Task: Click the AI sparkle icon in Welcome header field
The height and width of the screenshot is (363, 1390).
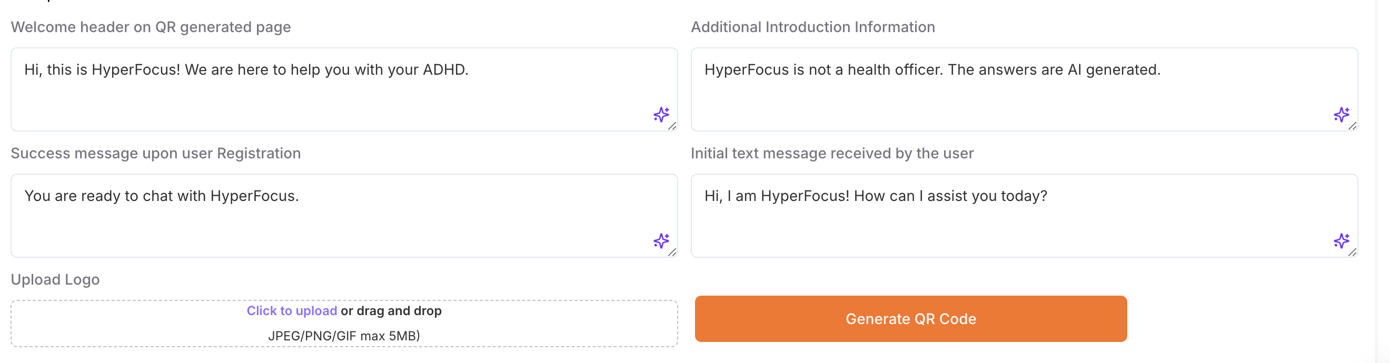Action: pyautogui.click(x=661, y=114)
